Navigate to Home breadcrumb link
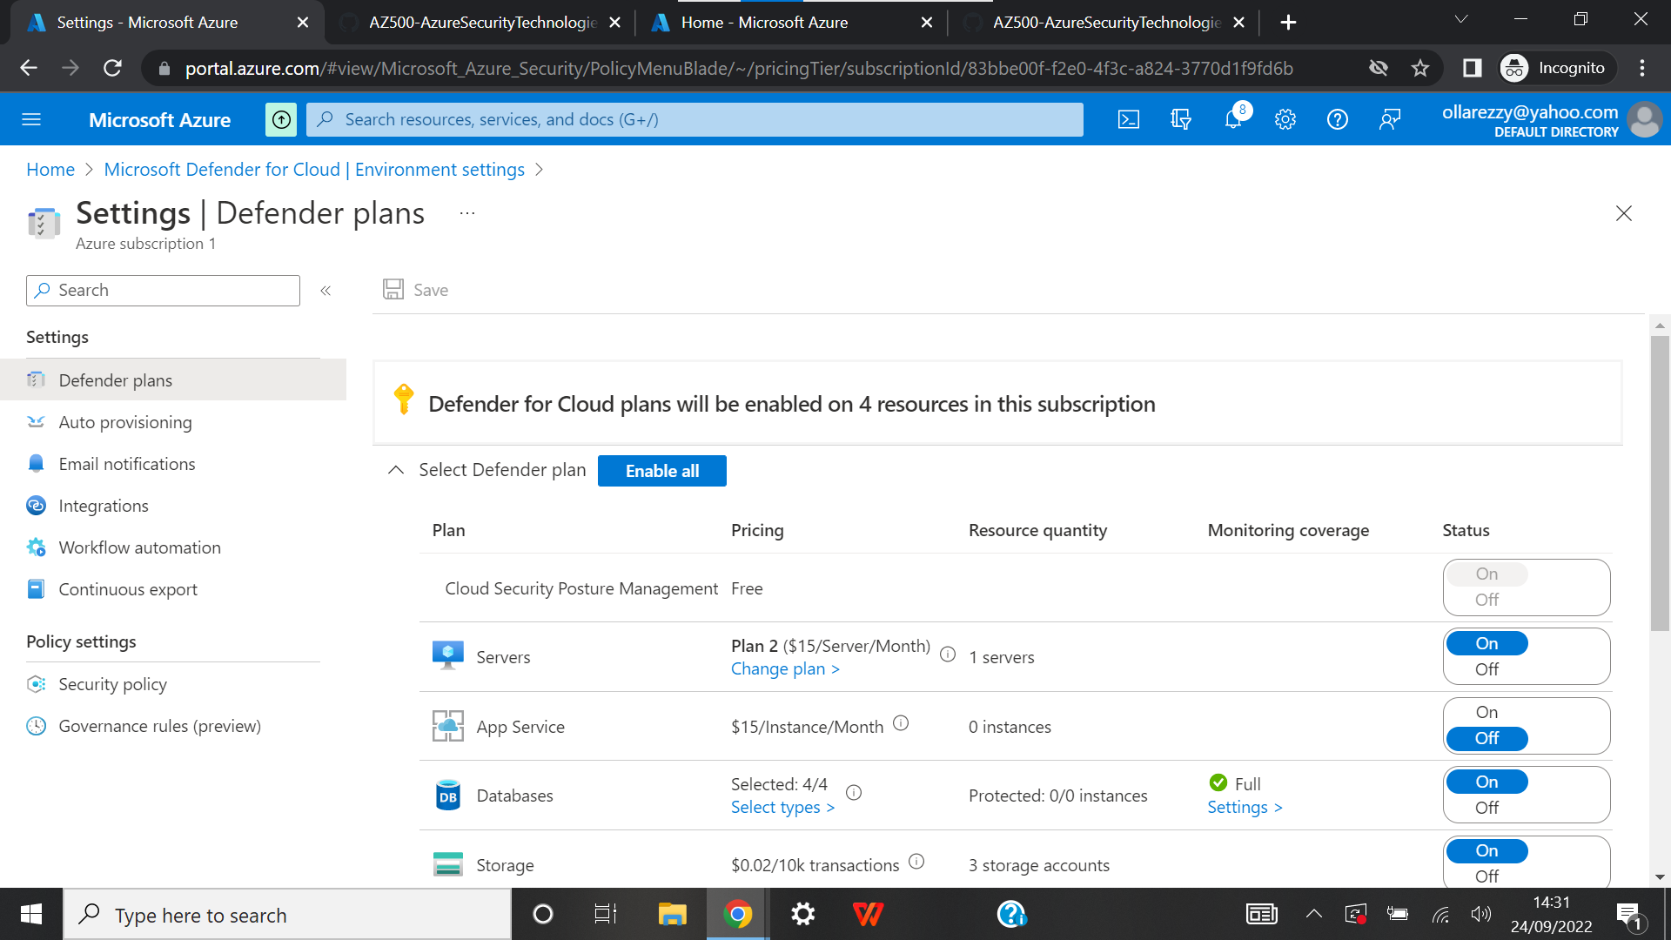This screenshot has height=940, width=1671. (50, 169)
